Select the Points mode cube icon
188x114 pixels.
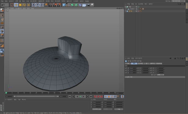pyautogui.click(x=2, y=27)
